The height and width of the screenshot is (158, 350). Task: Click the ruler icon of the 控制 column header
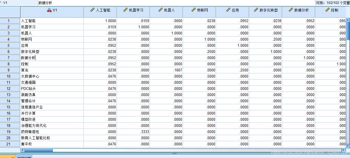coord(327,10)
